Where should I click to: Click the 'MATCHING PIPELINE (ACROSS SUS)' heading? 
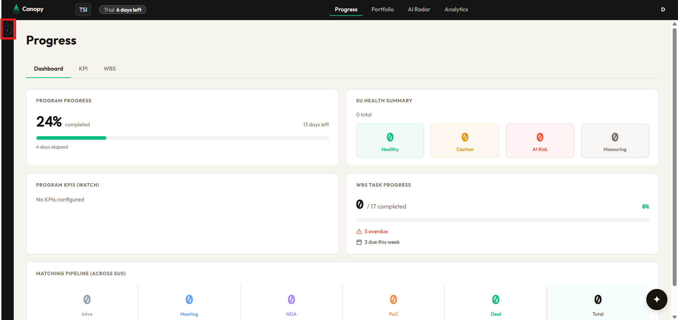pos(81,273)
